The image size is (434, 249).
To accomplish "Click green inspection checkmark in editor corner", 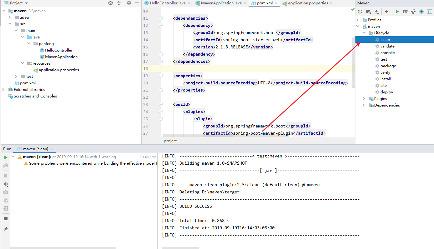I will pyautogui.click(x=353, y=10).
